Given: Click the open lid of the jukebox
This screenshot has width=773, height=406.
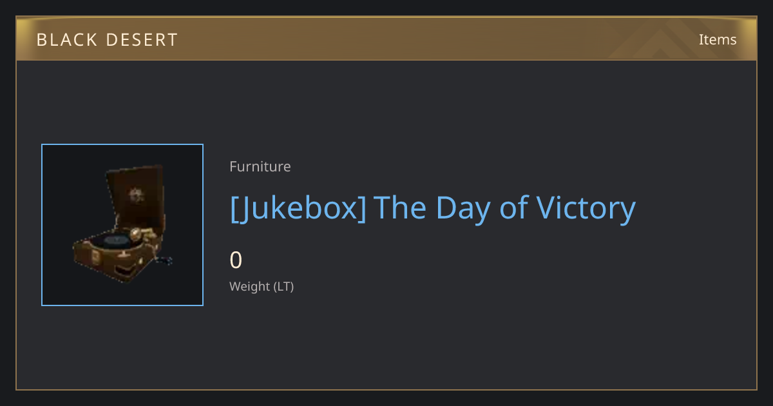Looking at the screenshot, I should pos(135,196).
